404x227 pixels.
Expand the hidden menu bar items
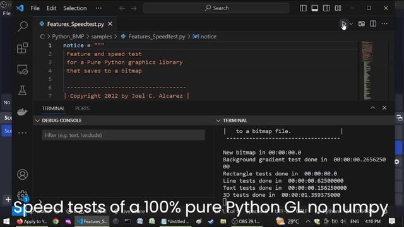98,8
